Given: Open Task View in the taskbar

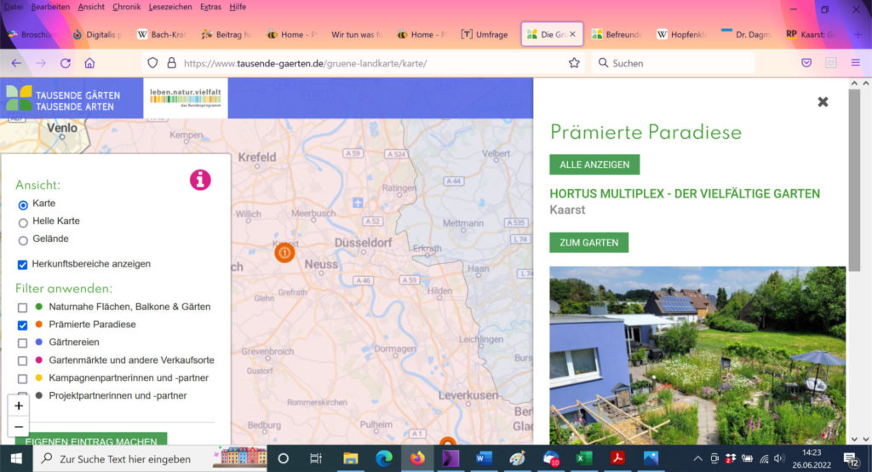Looking at the screenshot, I should (316, 458).
